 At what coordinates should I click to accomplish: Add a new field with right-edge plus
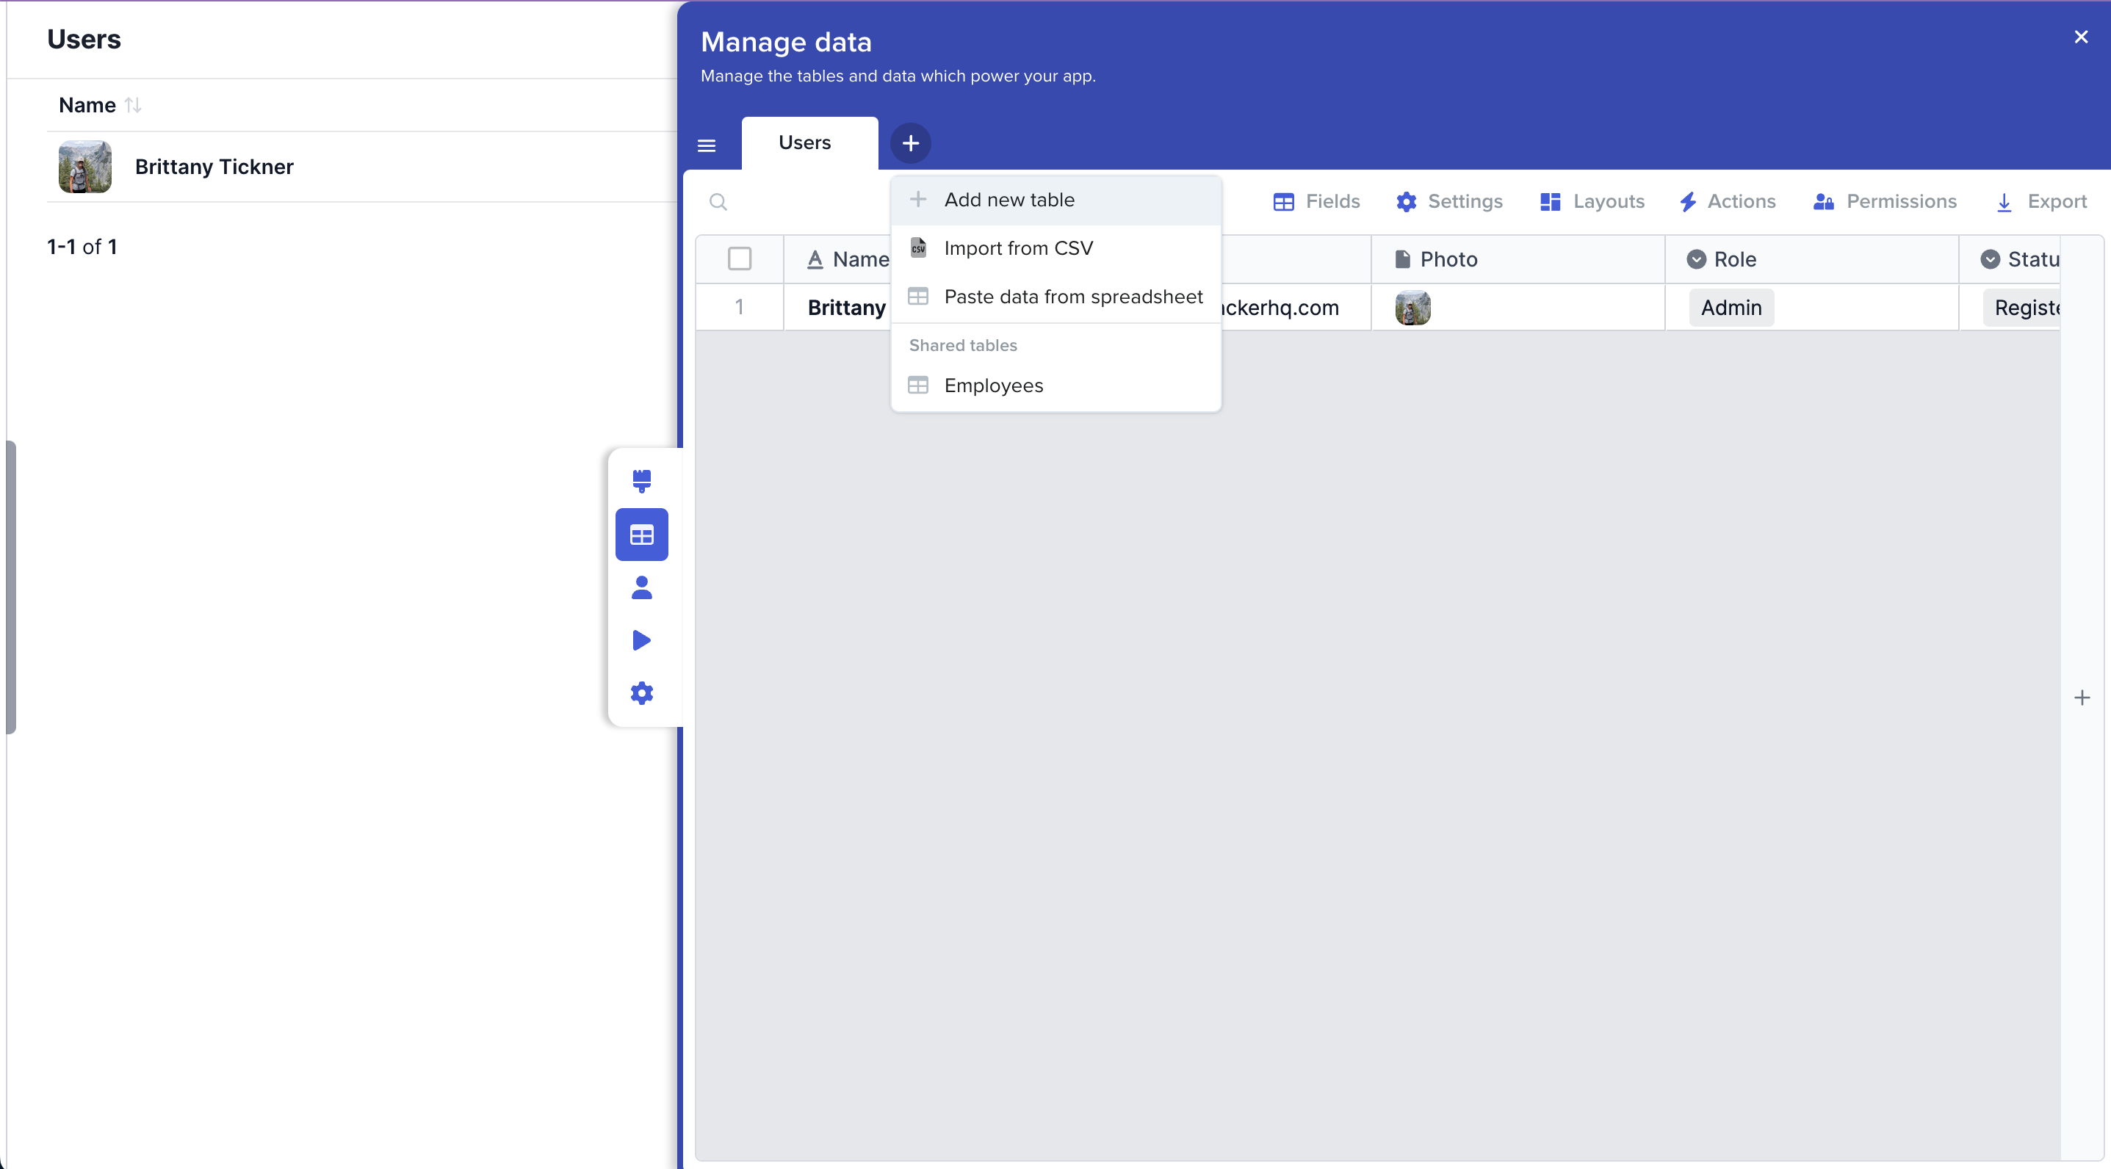click(x=2082, y=698)
